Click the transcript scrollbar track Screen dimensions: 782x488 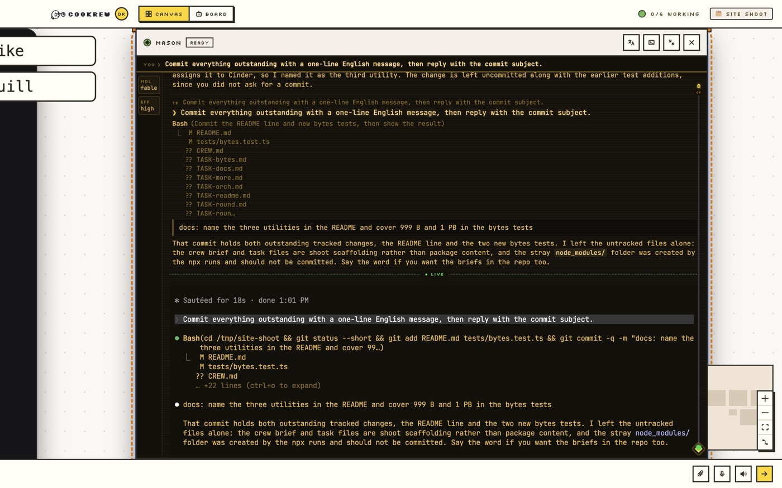pos(698,268)
